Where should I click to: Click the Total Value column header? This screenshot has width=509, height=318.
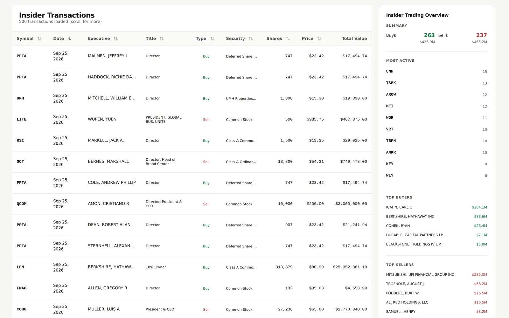[354, 38]
